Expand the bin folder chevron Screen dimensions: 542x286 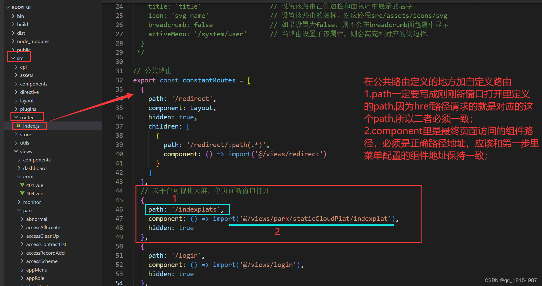[13, 16]
